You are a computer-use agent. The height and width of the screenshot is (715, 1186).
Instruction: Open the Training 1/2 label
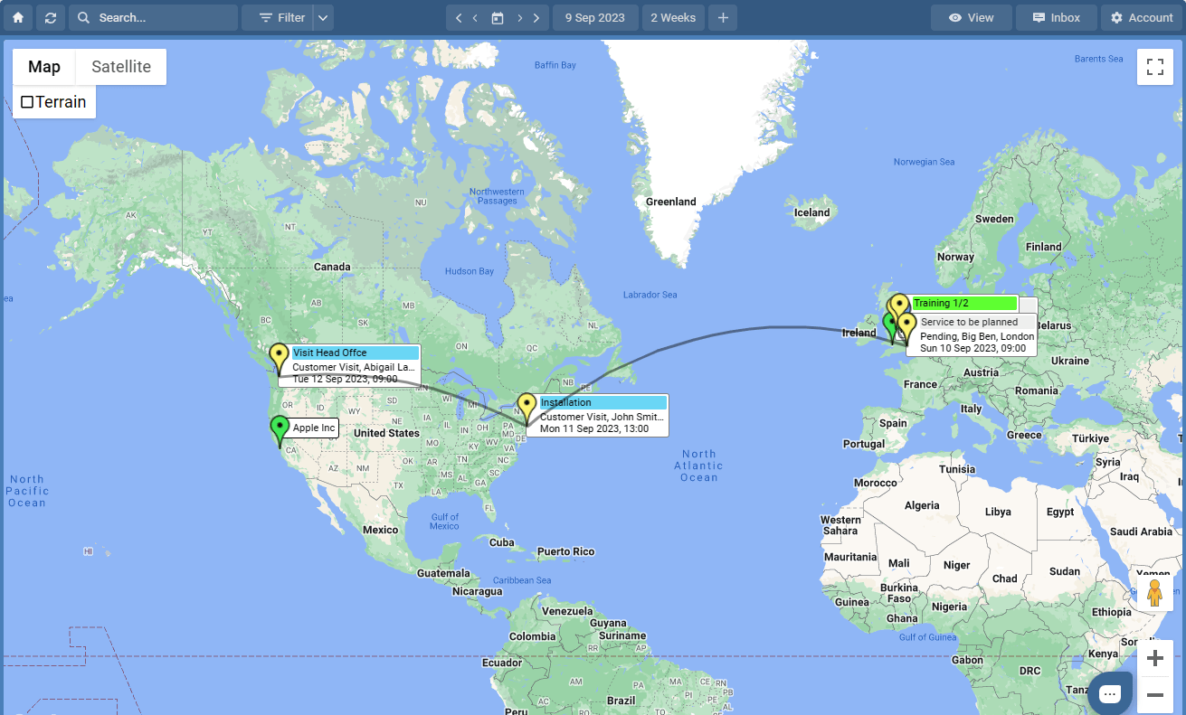tap(964, 303)
